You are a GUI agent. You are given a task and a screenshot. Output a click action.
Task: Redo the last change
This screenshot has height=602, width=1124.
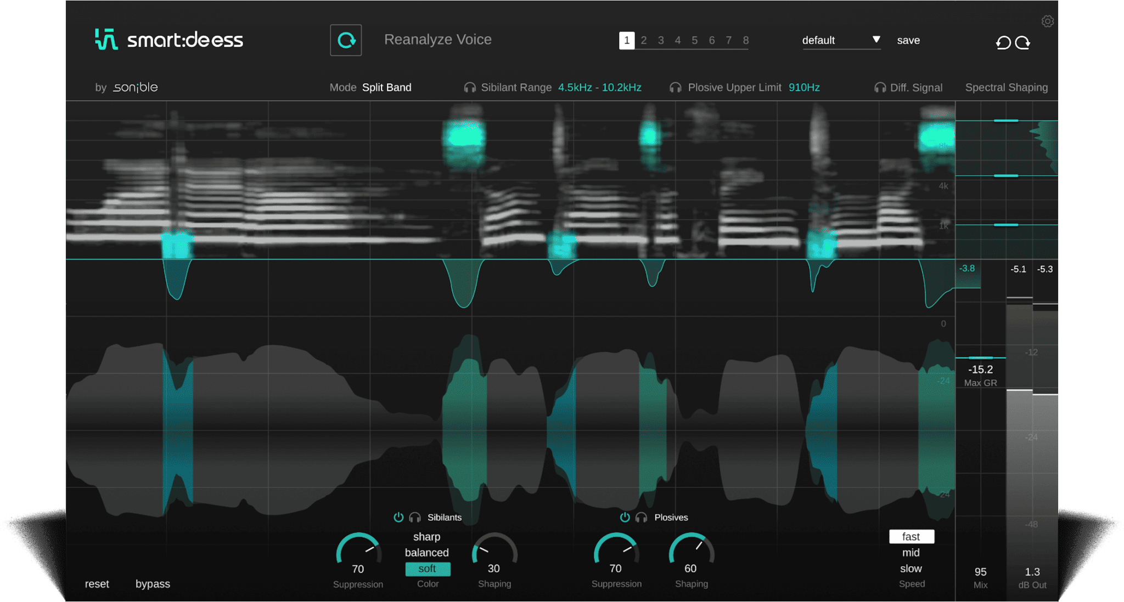pyautogui.click(x=1022, y=42)
